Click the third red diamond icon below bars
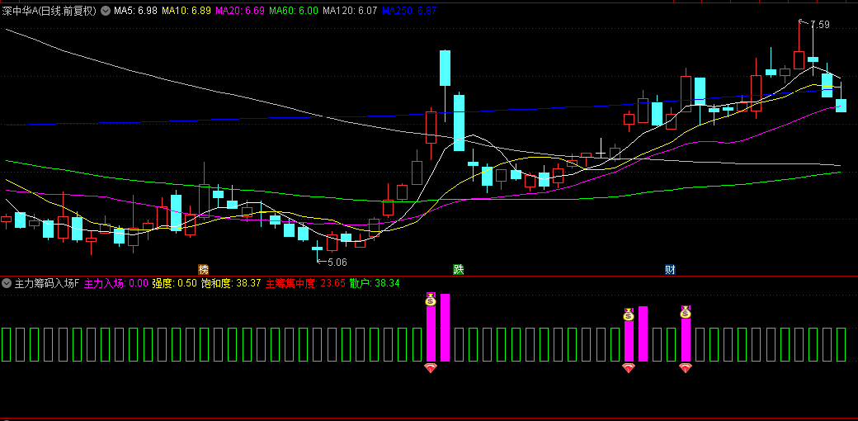This screenshot has width=858, height=421. tap(685, 368)
